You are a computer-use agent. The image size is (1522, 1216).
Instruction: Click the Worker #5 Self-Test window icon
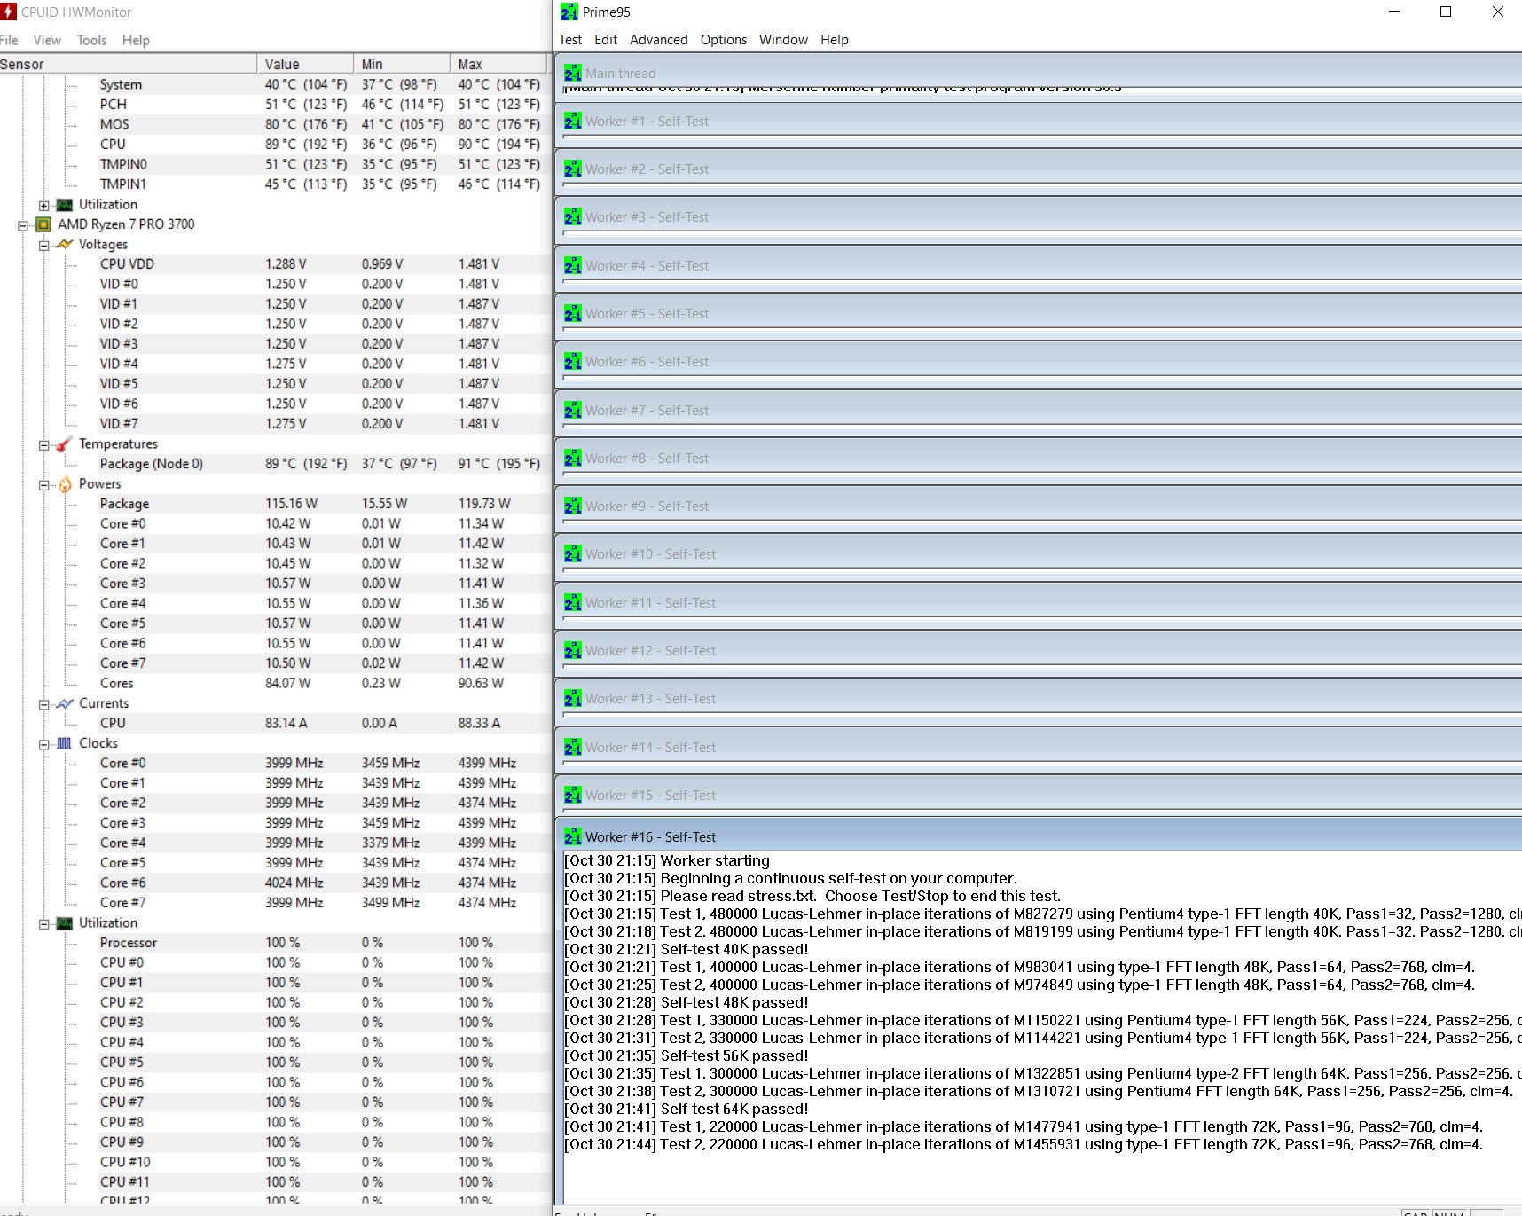tap(573, 313)
